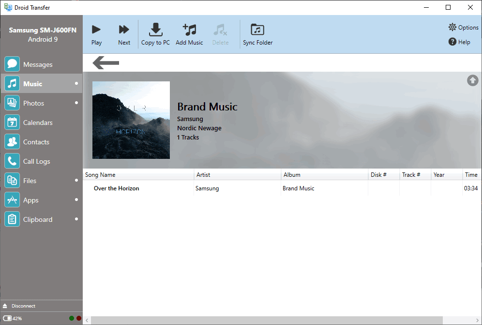Click the scrollbar left arrow
The width and height of the screenshot is (482, 325).
(87, 320)
